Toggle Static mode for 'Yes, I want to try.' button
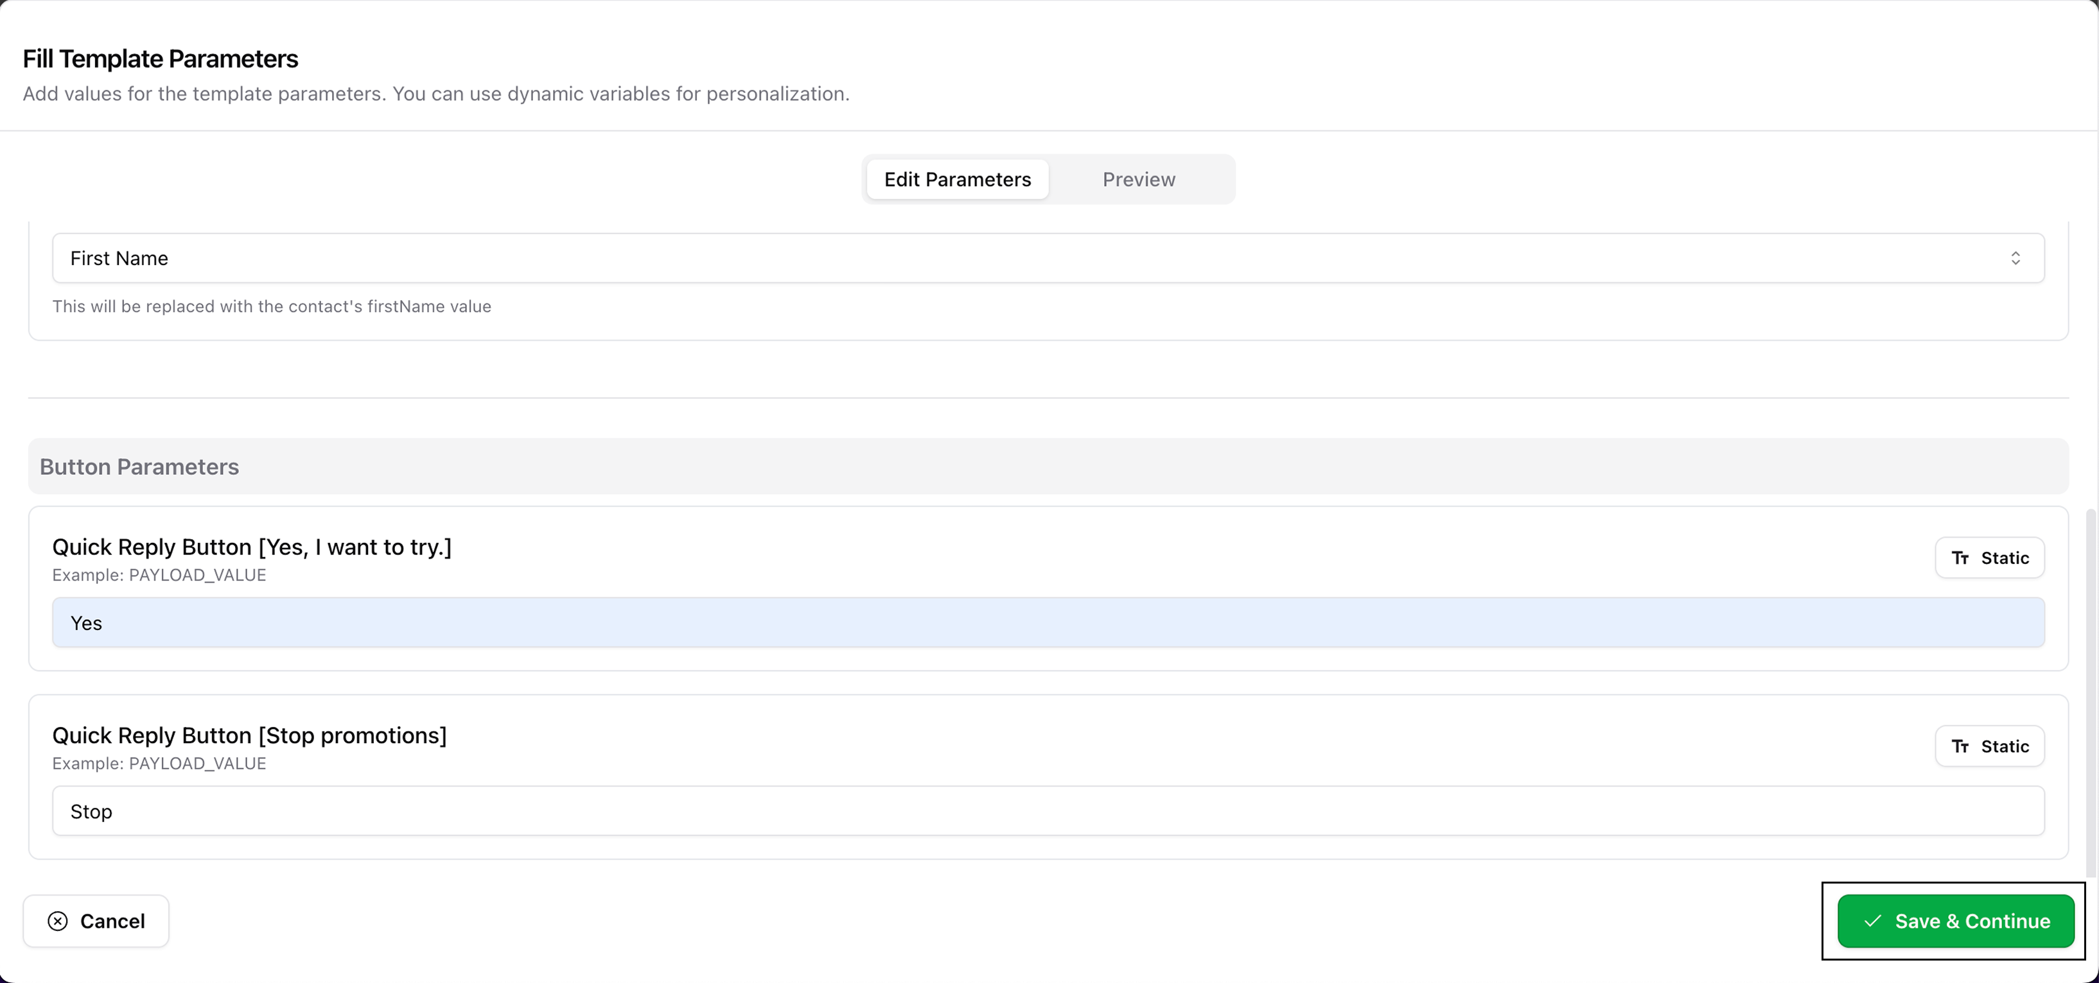2099x983 pixels. [1989, 558]
